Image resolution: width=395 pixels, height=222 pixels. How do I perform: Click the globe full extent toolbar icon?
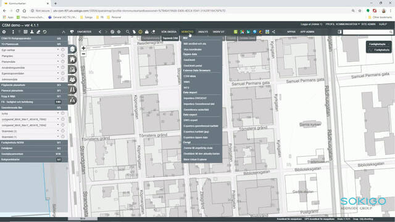112,32
